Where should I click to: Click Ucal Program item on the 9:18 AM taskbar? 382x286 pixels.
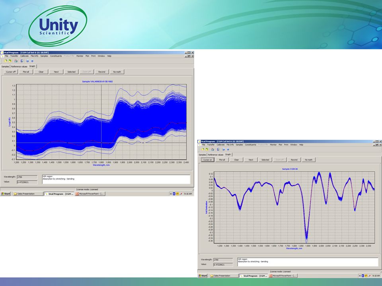coord(253,276)
